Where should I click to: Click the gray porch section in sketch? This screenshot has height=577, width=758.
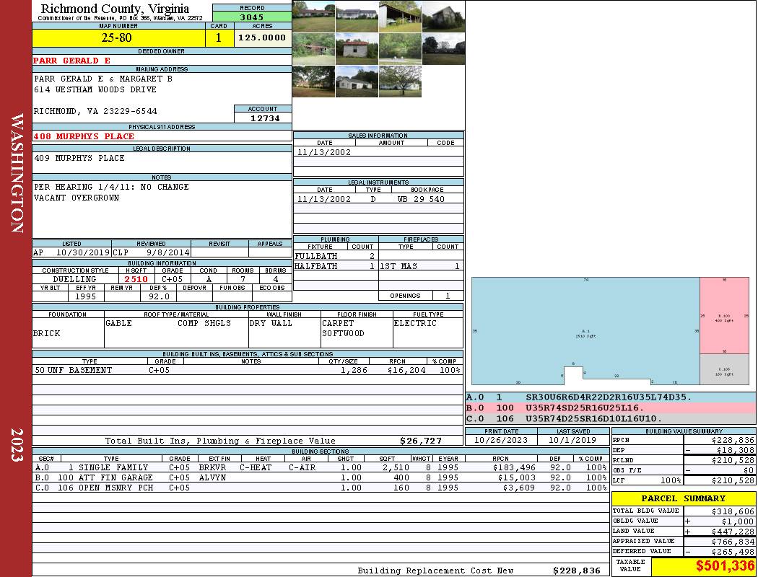click(724, 369)
